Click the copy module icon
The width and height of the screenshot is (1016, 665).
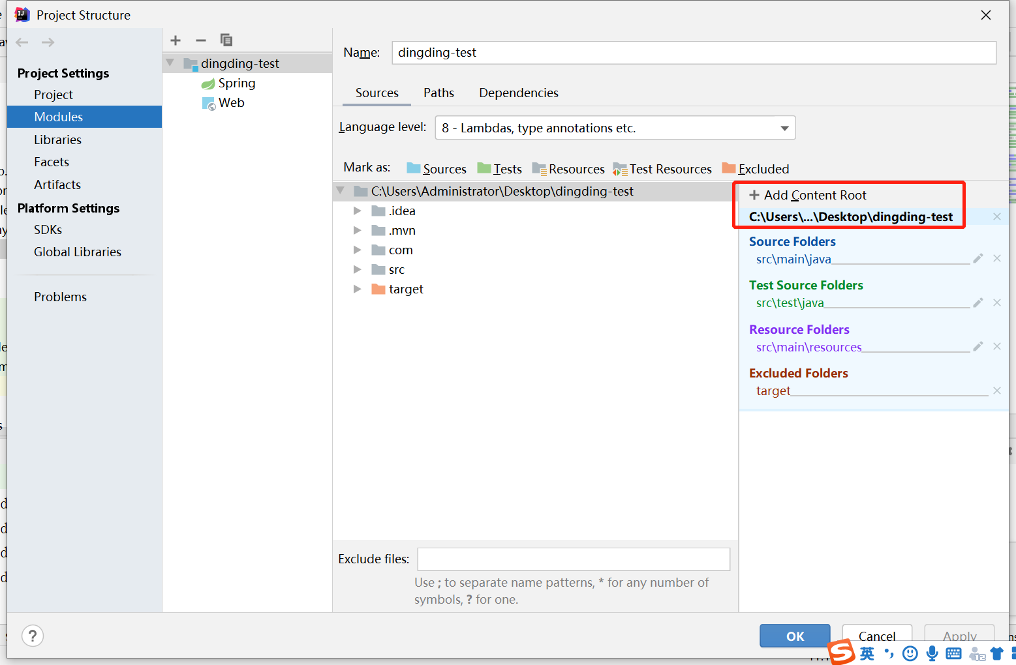click(226, 40)
